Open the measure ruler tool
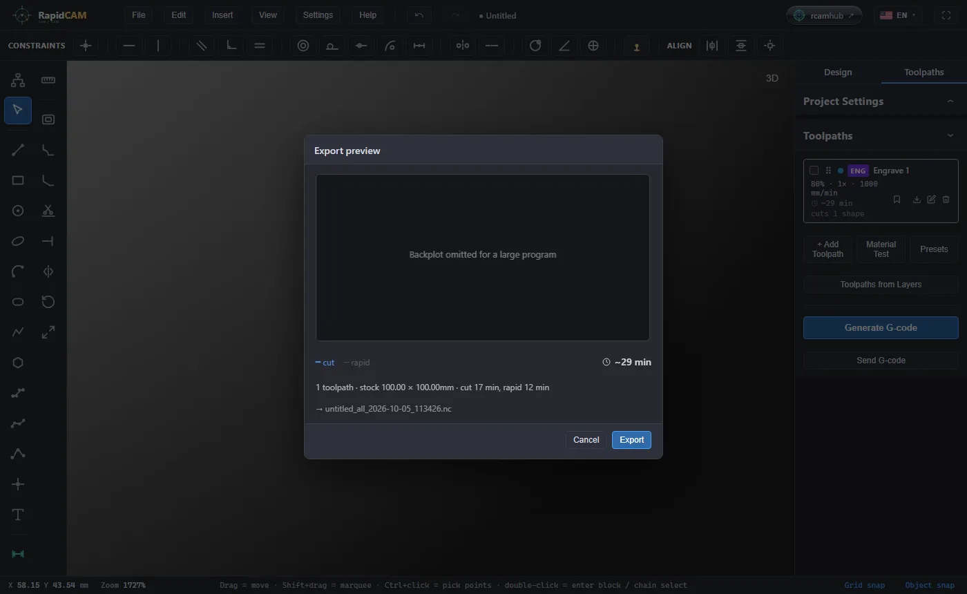The image size is (967, 594). tap(48, 80)
